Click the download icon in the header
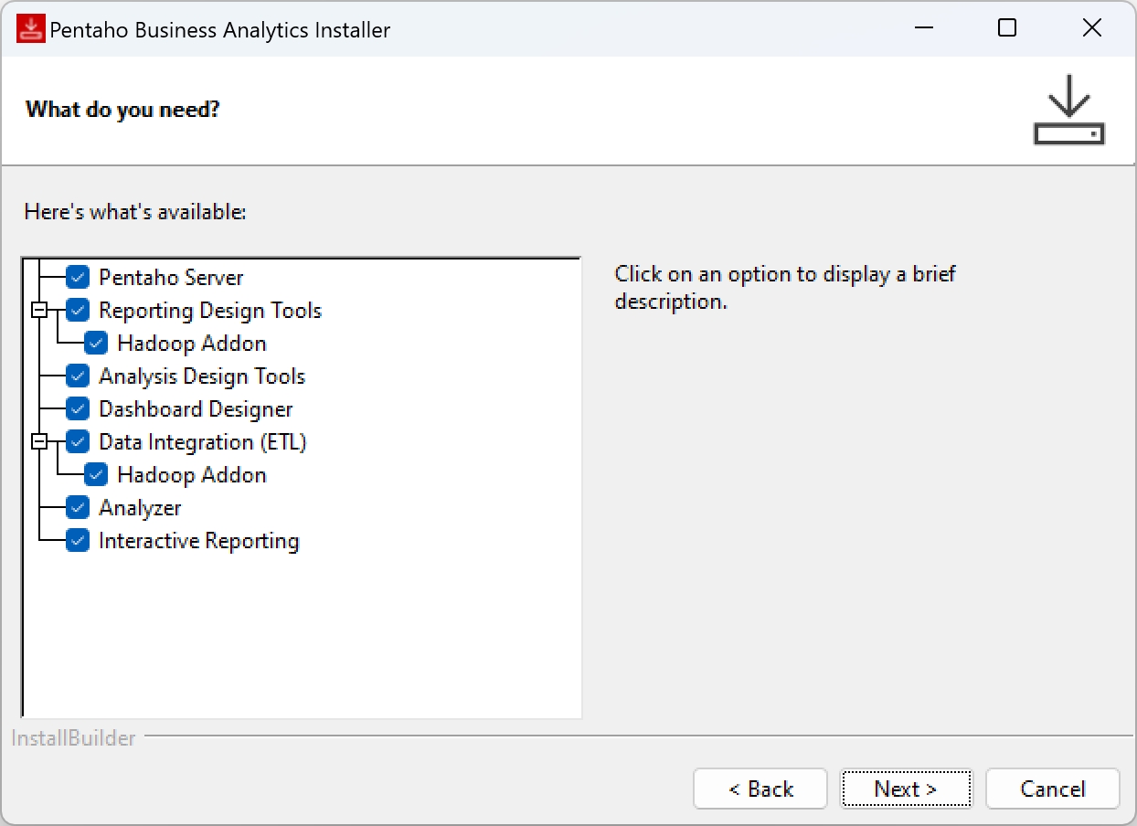Screen dimensions: 1137x826 pyautogui.click(x=1068, y=110)
